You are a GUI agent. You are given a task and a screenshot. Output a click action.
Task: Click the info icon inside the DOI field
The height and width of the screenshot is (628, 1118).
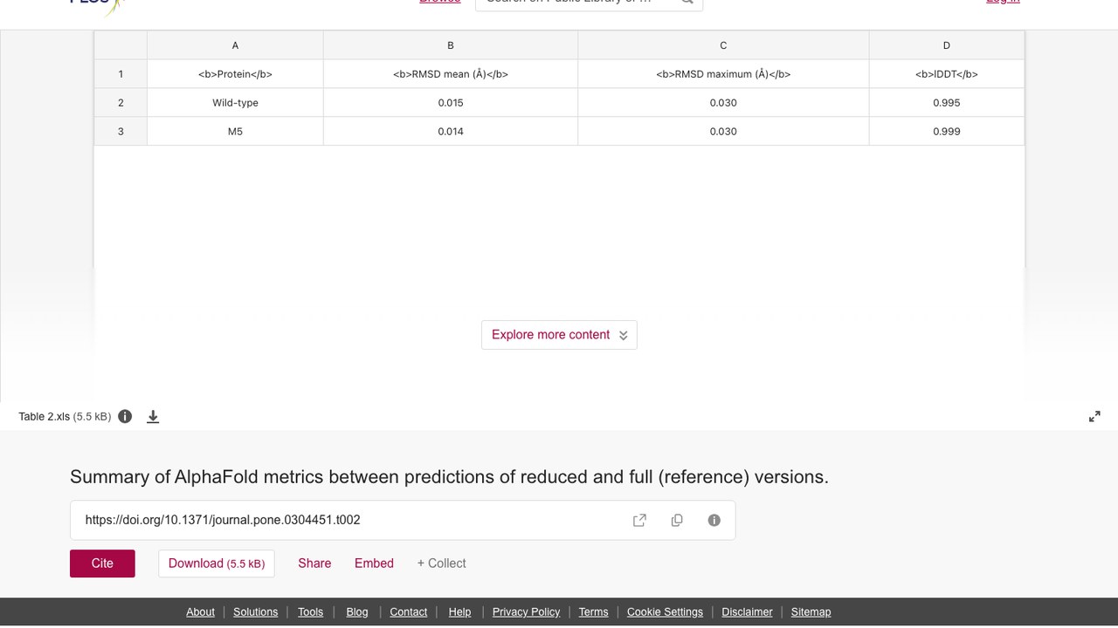coord(714,521)
